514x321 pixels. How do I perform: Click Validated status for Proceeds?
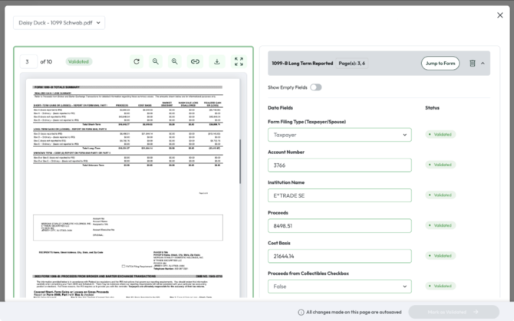440,225
